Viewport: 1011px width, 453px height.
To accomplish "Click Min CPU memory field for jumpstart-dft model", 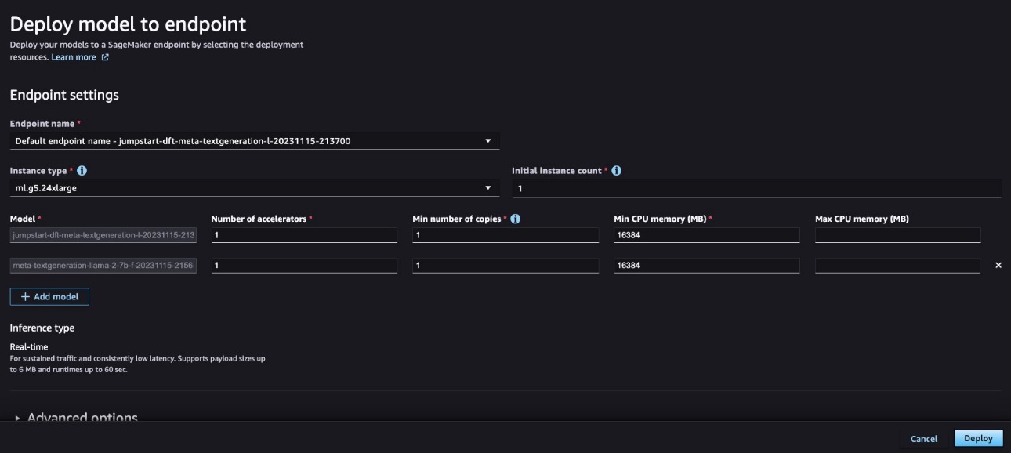I will (x=707, y=235).
